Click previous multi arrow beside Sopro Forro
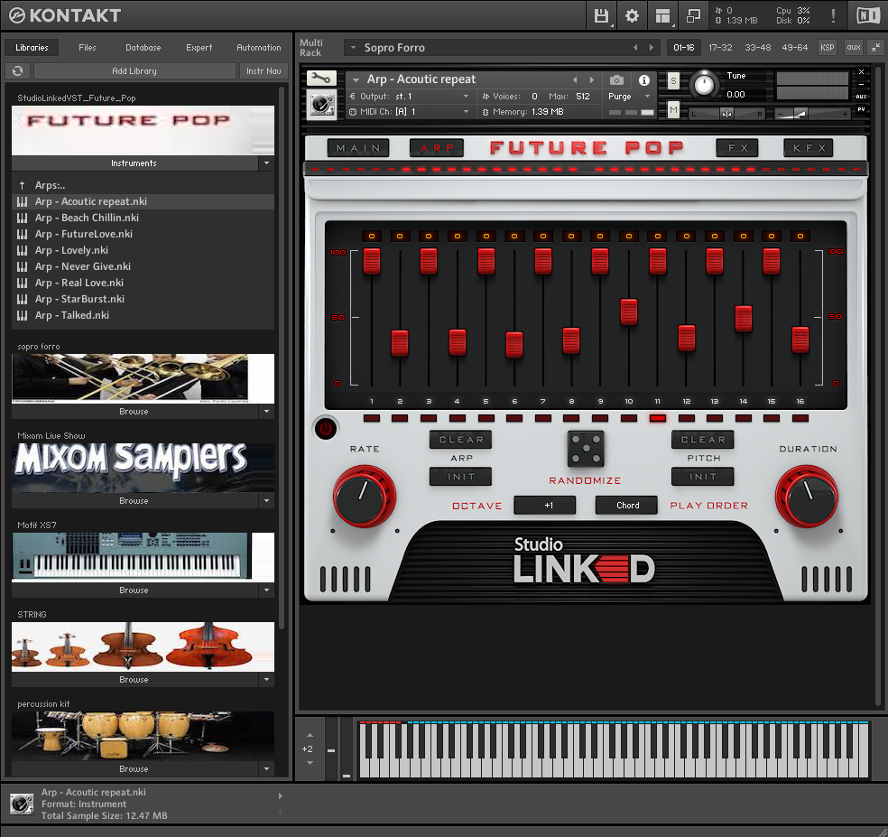This screenshot has width=888, height=837. coord(635,48)
